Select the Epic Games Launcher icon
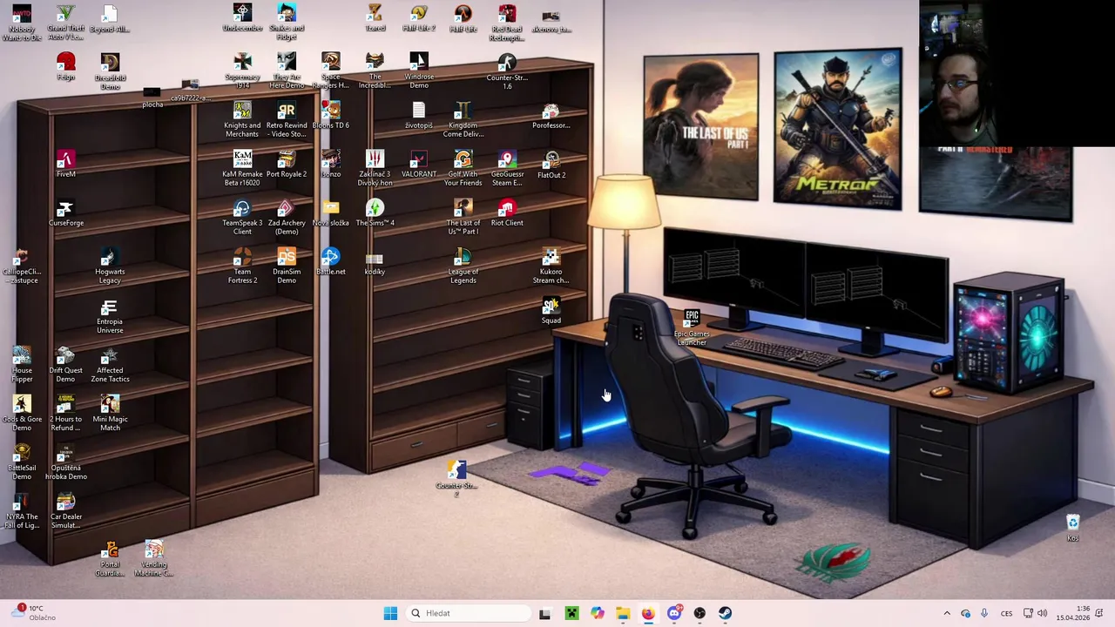 coord(692,327)
